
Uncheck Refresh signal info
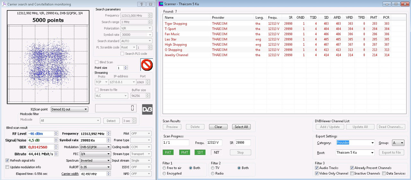pos(7,160)
